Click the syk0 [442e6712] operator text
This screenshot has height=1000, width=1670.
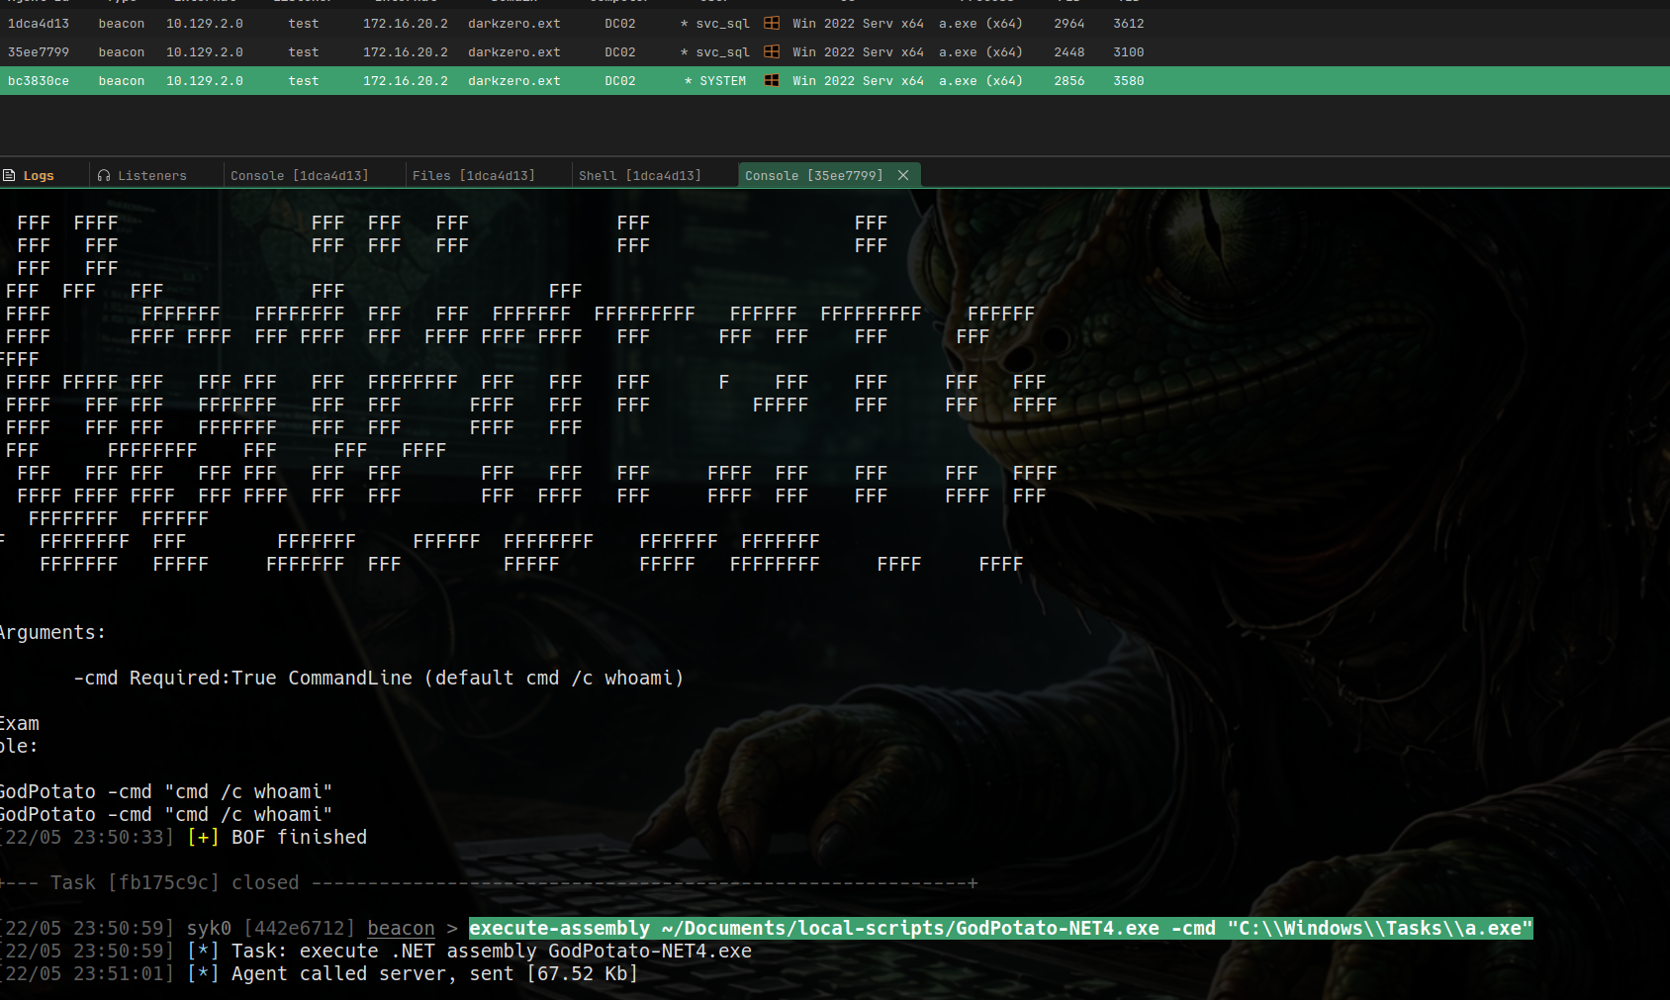[270, 929]
